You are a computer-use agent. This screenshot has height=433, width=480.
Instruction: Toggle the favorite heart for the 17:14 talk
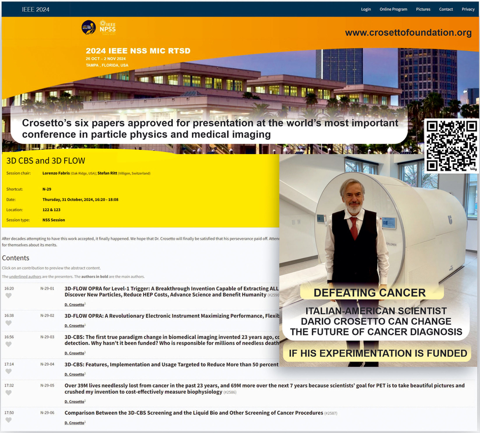tap(8, 372)
